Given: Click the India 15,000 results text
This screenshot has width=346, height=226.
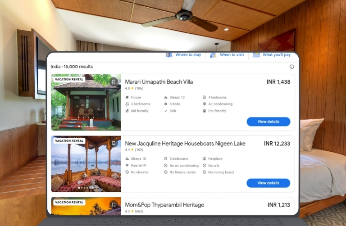Looking at the screenshot, I should tap(72, 67).
